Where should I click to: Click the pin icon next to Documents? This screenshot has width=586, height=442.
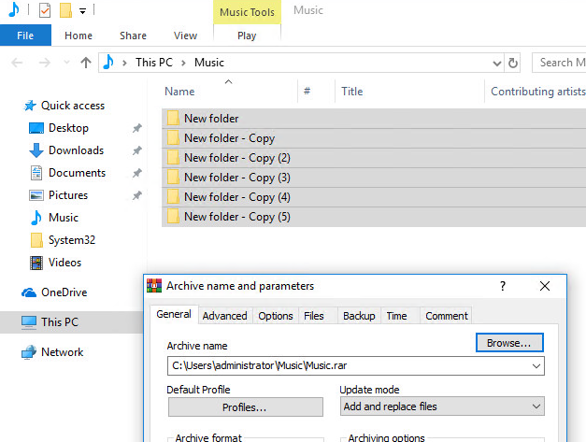(137, 173)
